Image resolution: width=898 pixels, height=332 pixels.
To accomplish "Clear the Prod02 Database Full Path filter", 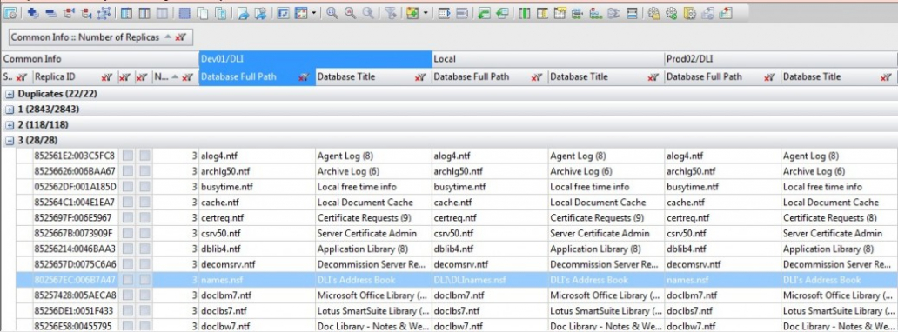I will (770, 77).
